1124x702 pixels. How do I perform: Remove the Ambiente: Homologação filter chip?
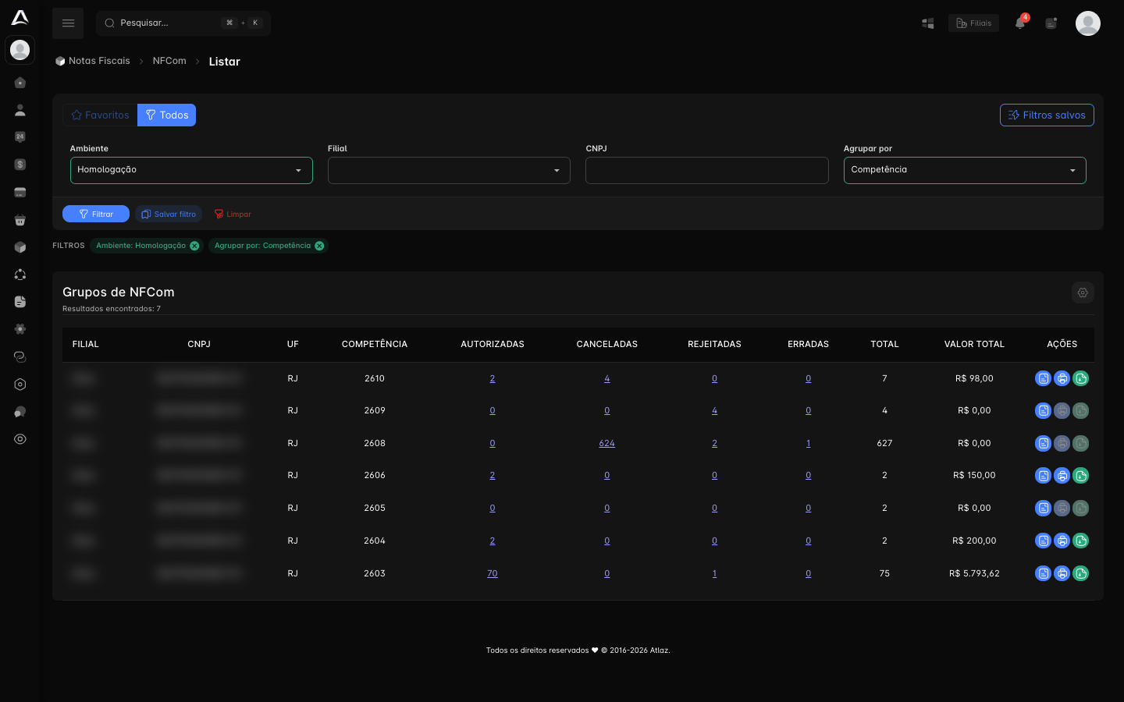194,246
